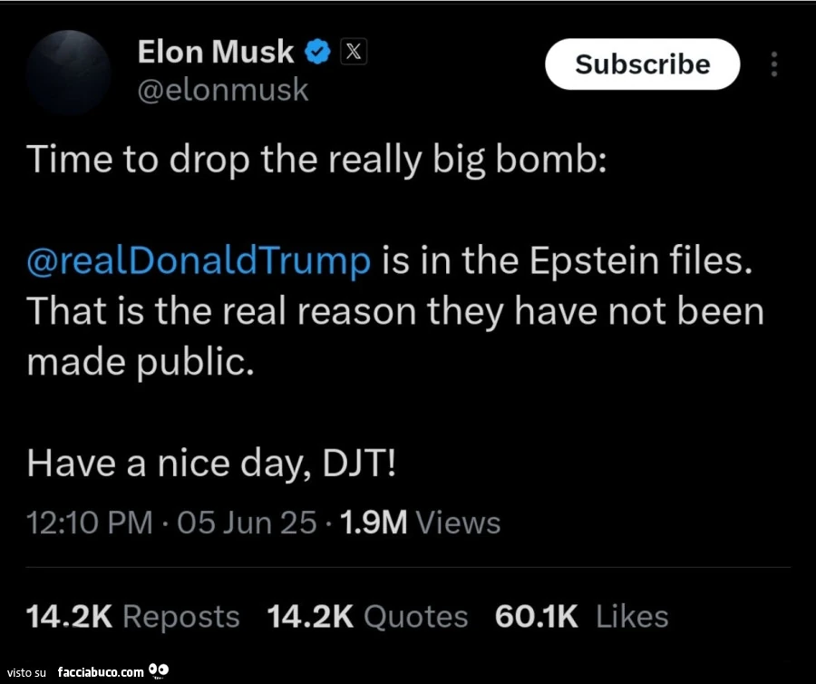Open the Elon Musk display name

coord(216,52)
